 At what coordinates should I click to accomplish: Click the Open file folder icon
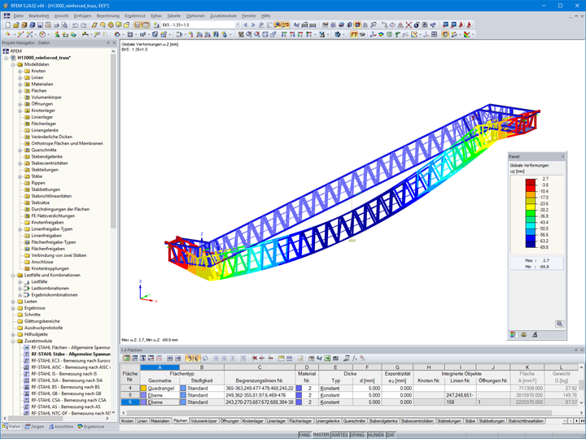point(15,25)
